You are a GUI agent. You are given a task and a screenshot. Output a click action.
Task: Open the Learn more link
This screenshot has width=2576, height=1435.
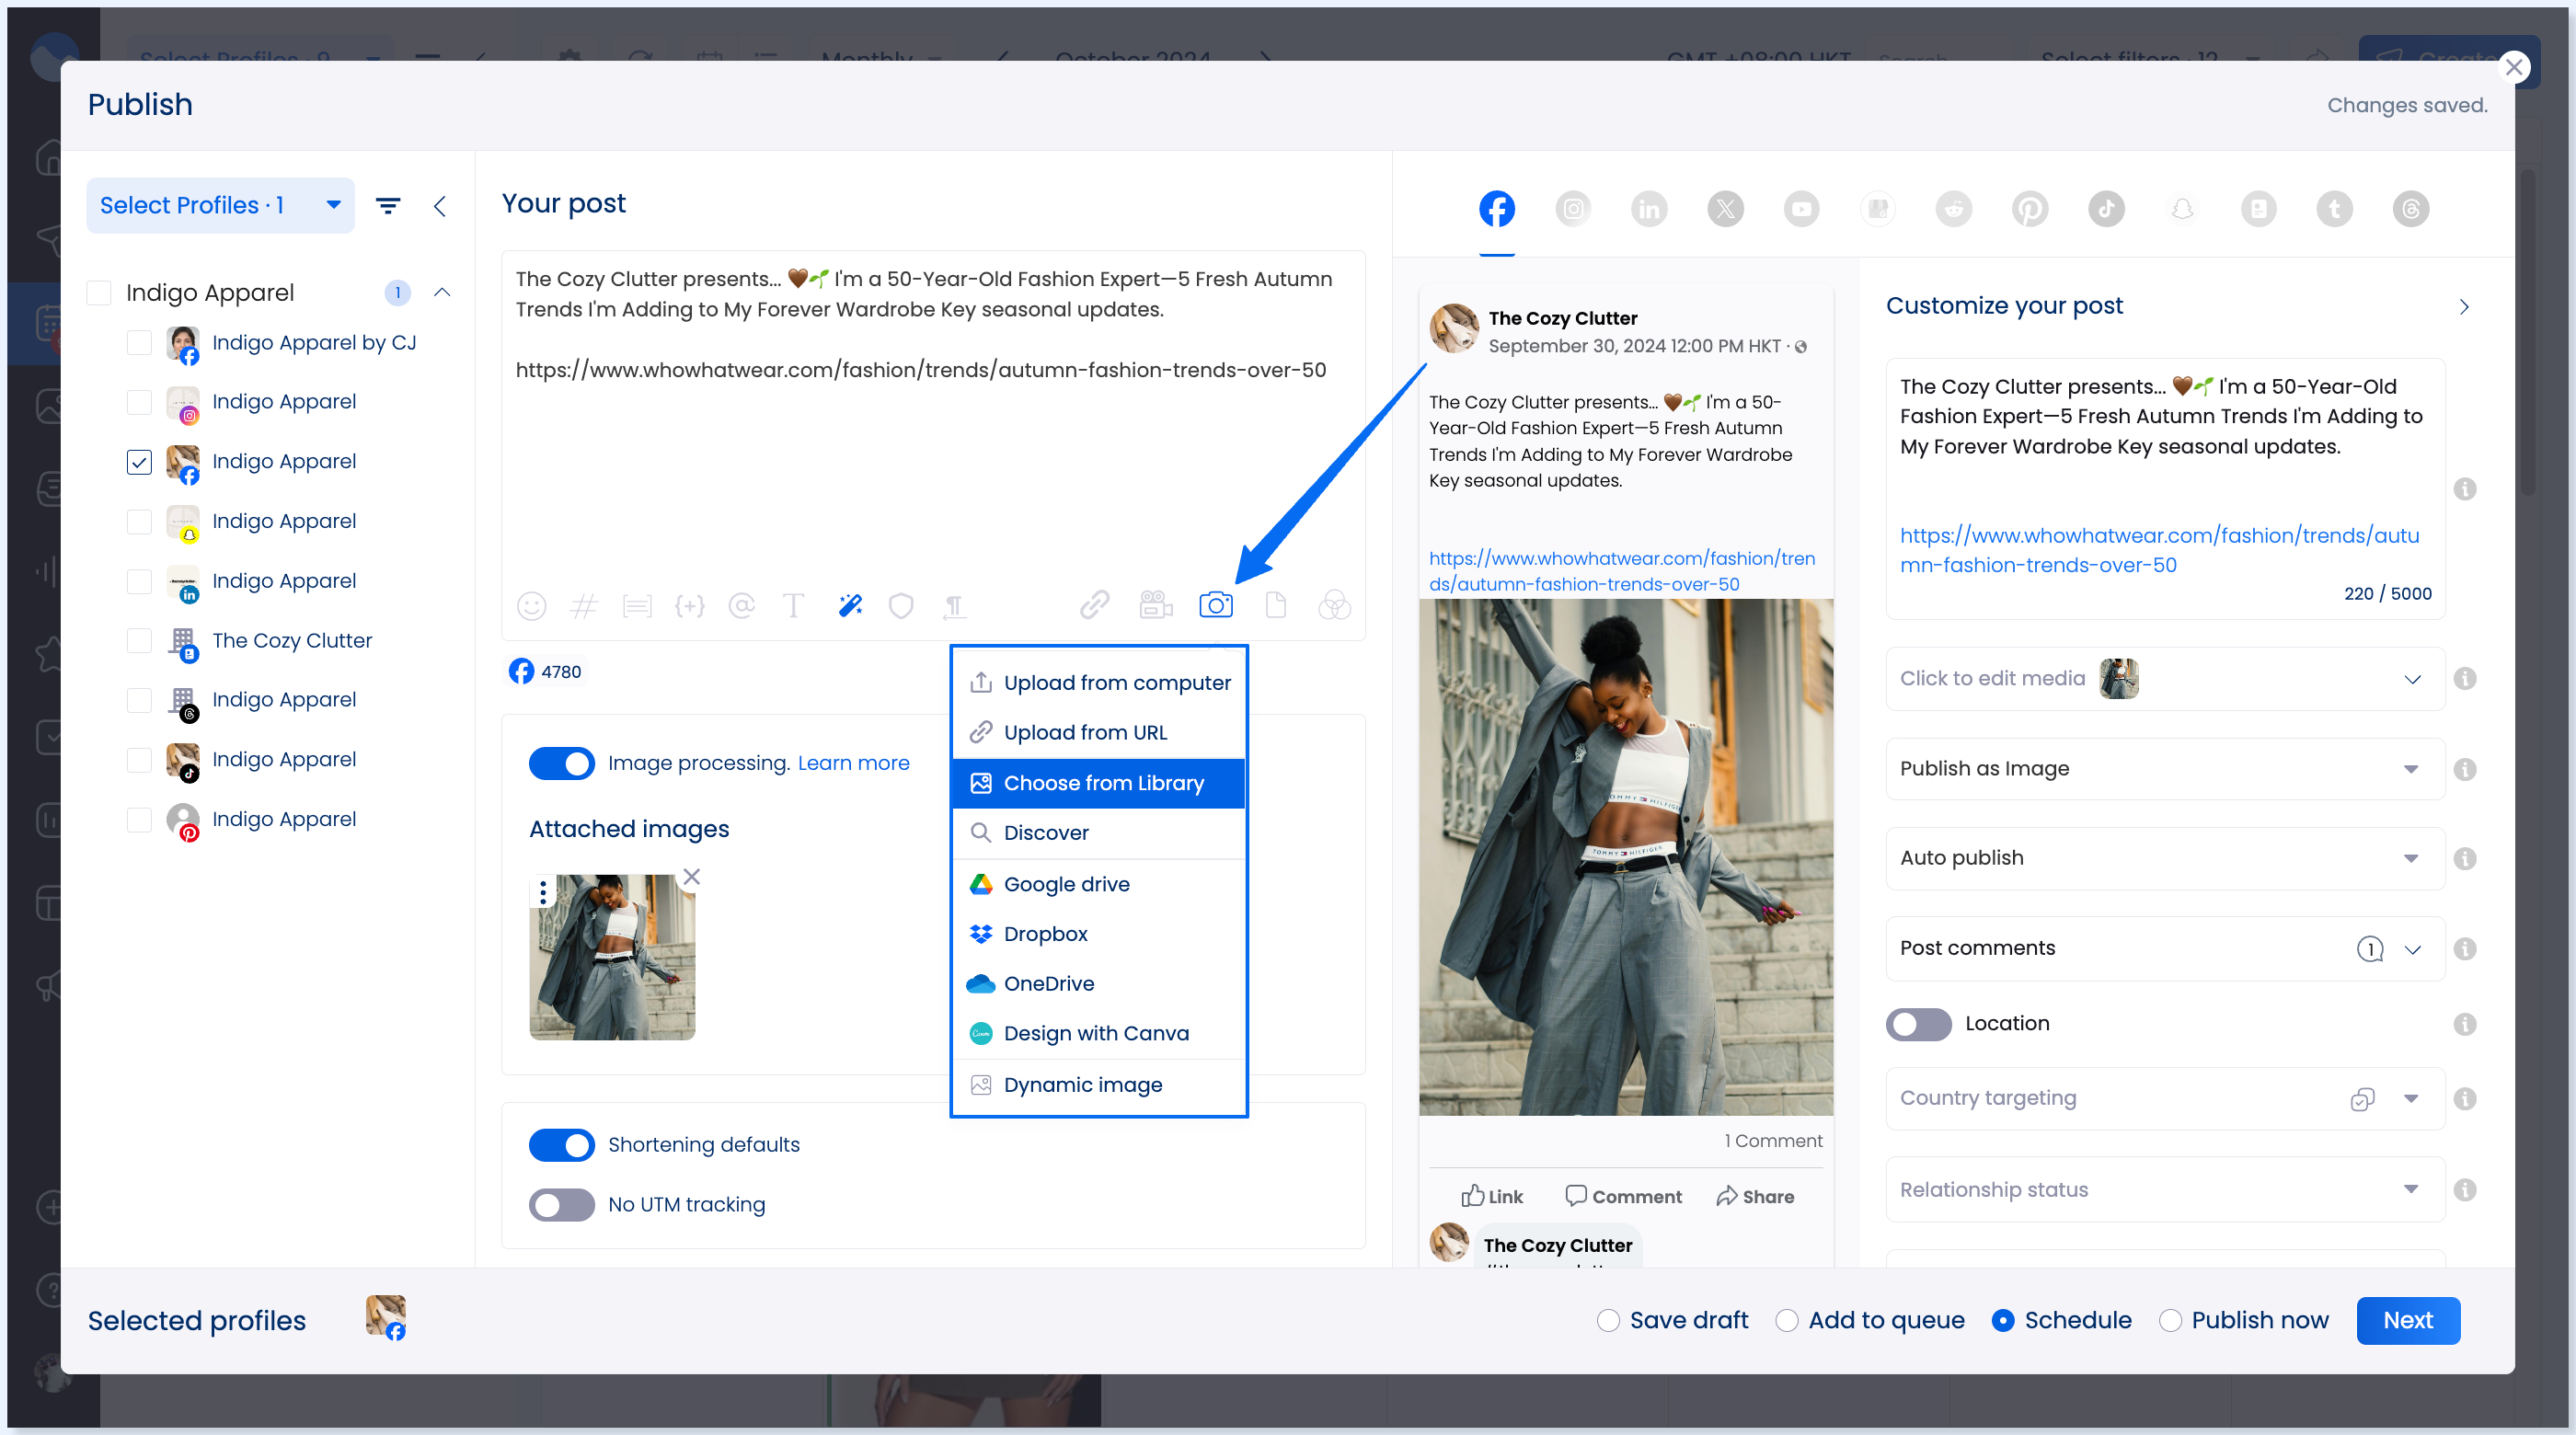853,763
